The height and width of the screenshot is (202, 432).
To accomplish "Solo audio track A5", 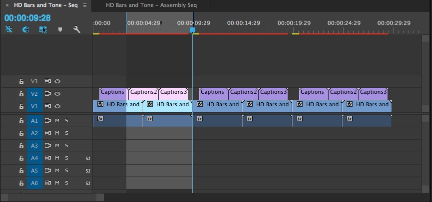I will [x=66, y=171].
